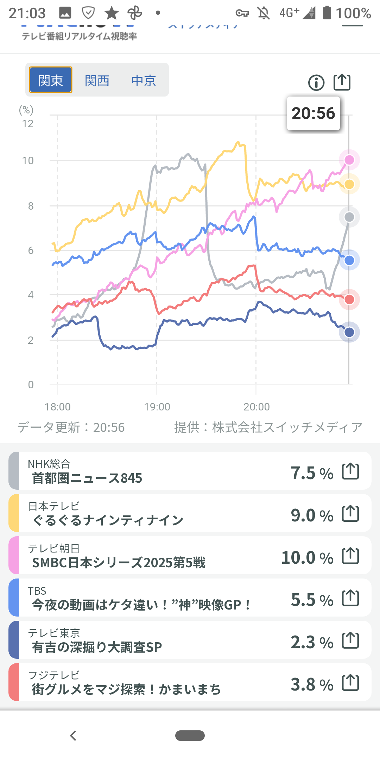Image resolution: width=380 pixels, height=761 pixels.
Task: Share テレビ東京 有吉の深掘り大調査SP rating
Action: click(350, 641)
